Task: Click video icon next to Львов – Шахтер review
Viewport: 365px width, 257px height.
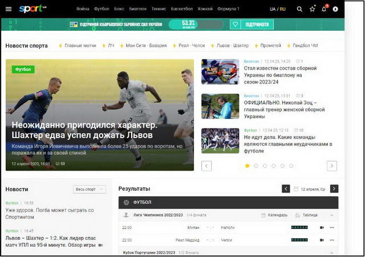Action: (100, 245)
